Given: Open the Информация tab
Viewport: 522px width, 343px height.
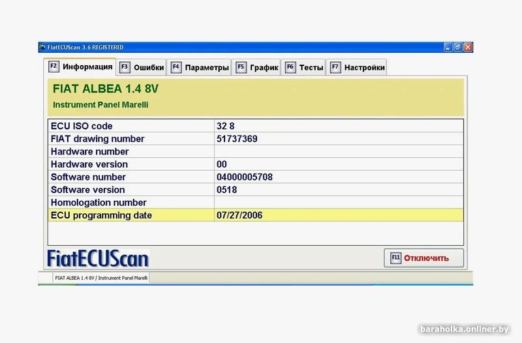Looking at the screenshot, I should tap(80, 67).
